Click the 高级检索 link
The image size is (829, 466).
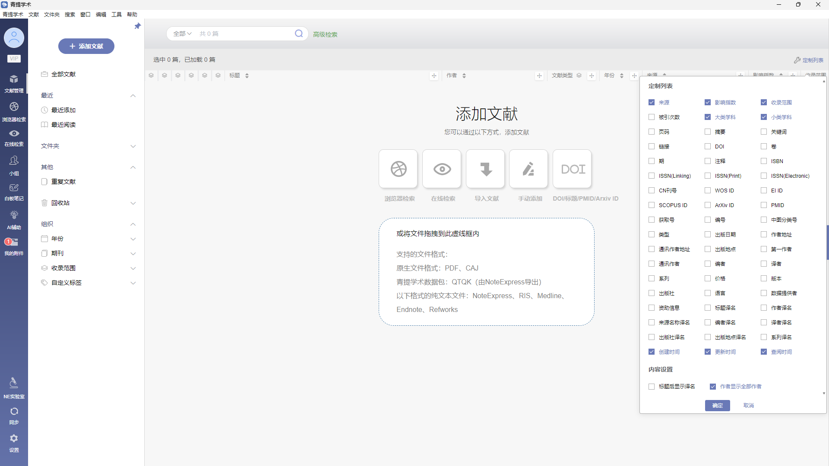point(325,35)
